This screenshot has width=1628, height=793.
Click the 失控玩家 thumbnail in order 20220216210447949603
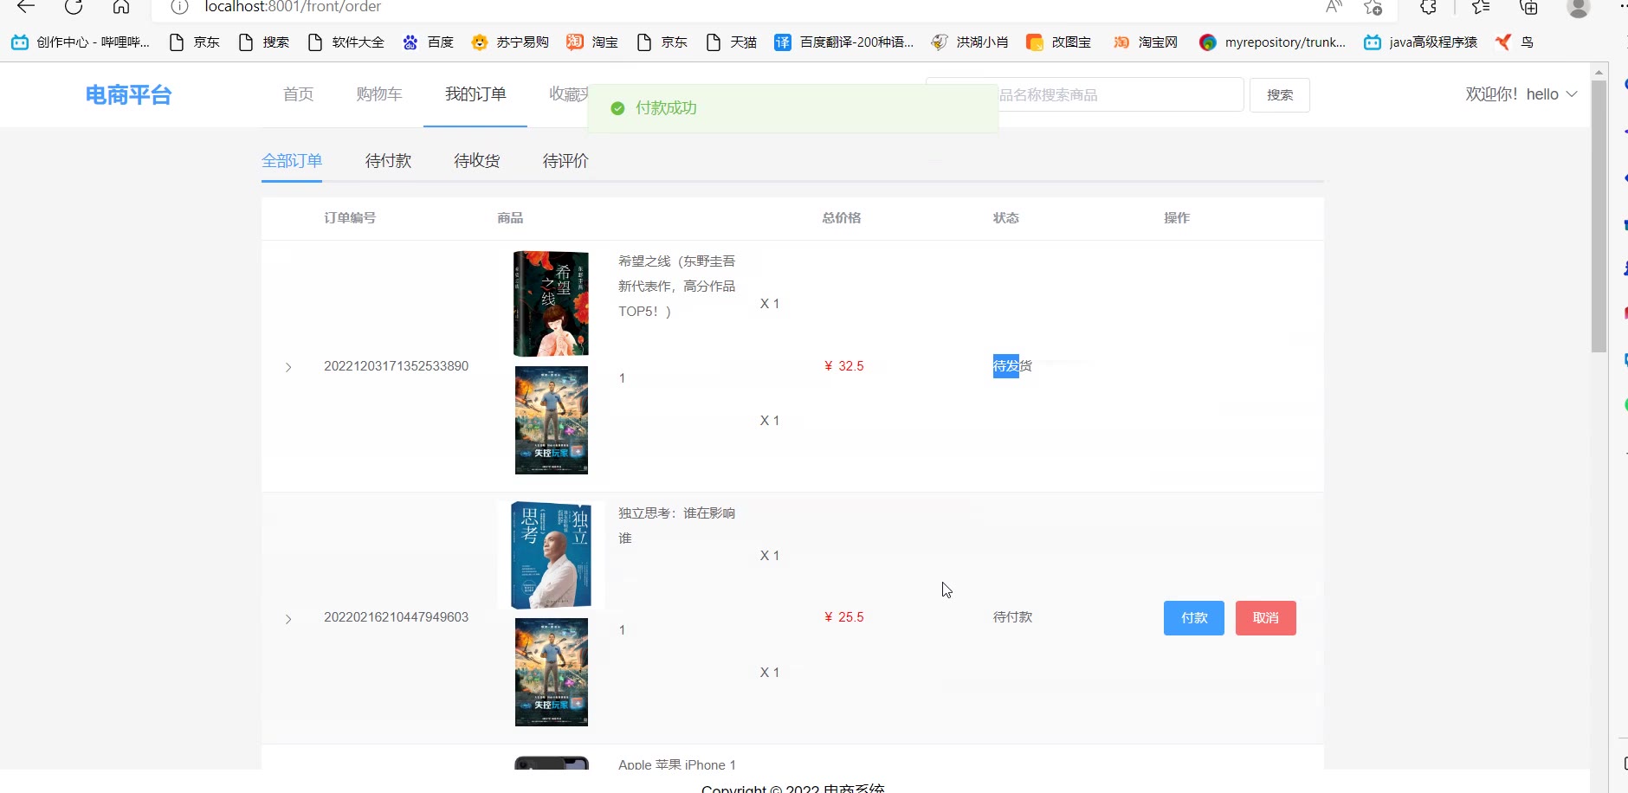552,672
